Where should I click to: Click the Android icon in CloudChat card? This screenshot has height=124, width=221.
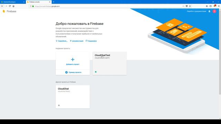59,105
